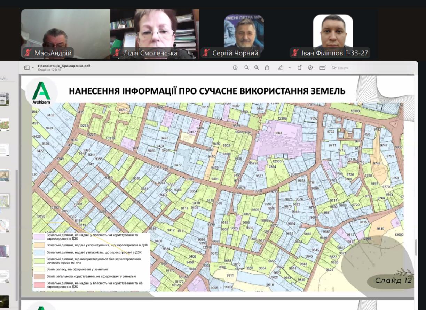Open the highlight color dropdown arrow
This screenshot has height=310, width=426.
point(289,68)
